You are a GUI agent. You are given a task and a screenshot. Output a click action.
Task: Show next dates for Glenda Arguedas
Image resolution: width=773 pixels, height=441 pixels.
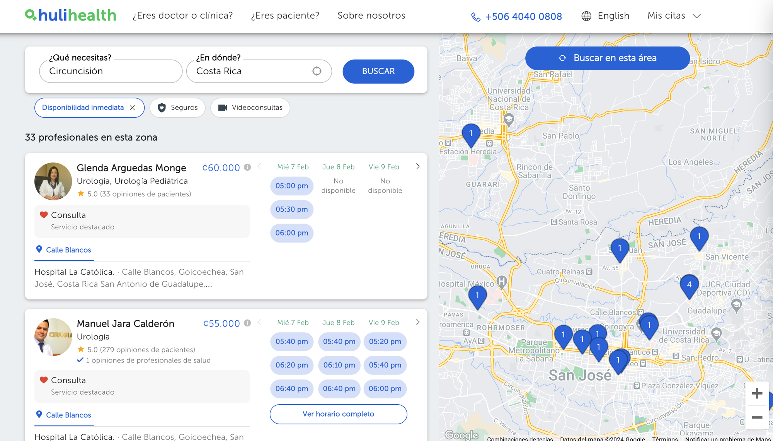[x=418, y=167]
